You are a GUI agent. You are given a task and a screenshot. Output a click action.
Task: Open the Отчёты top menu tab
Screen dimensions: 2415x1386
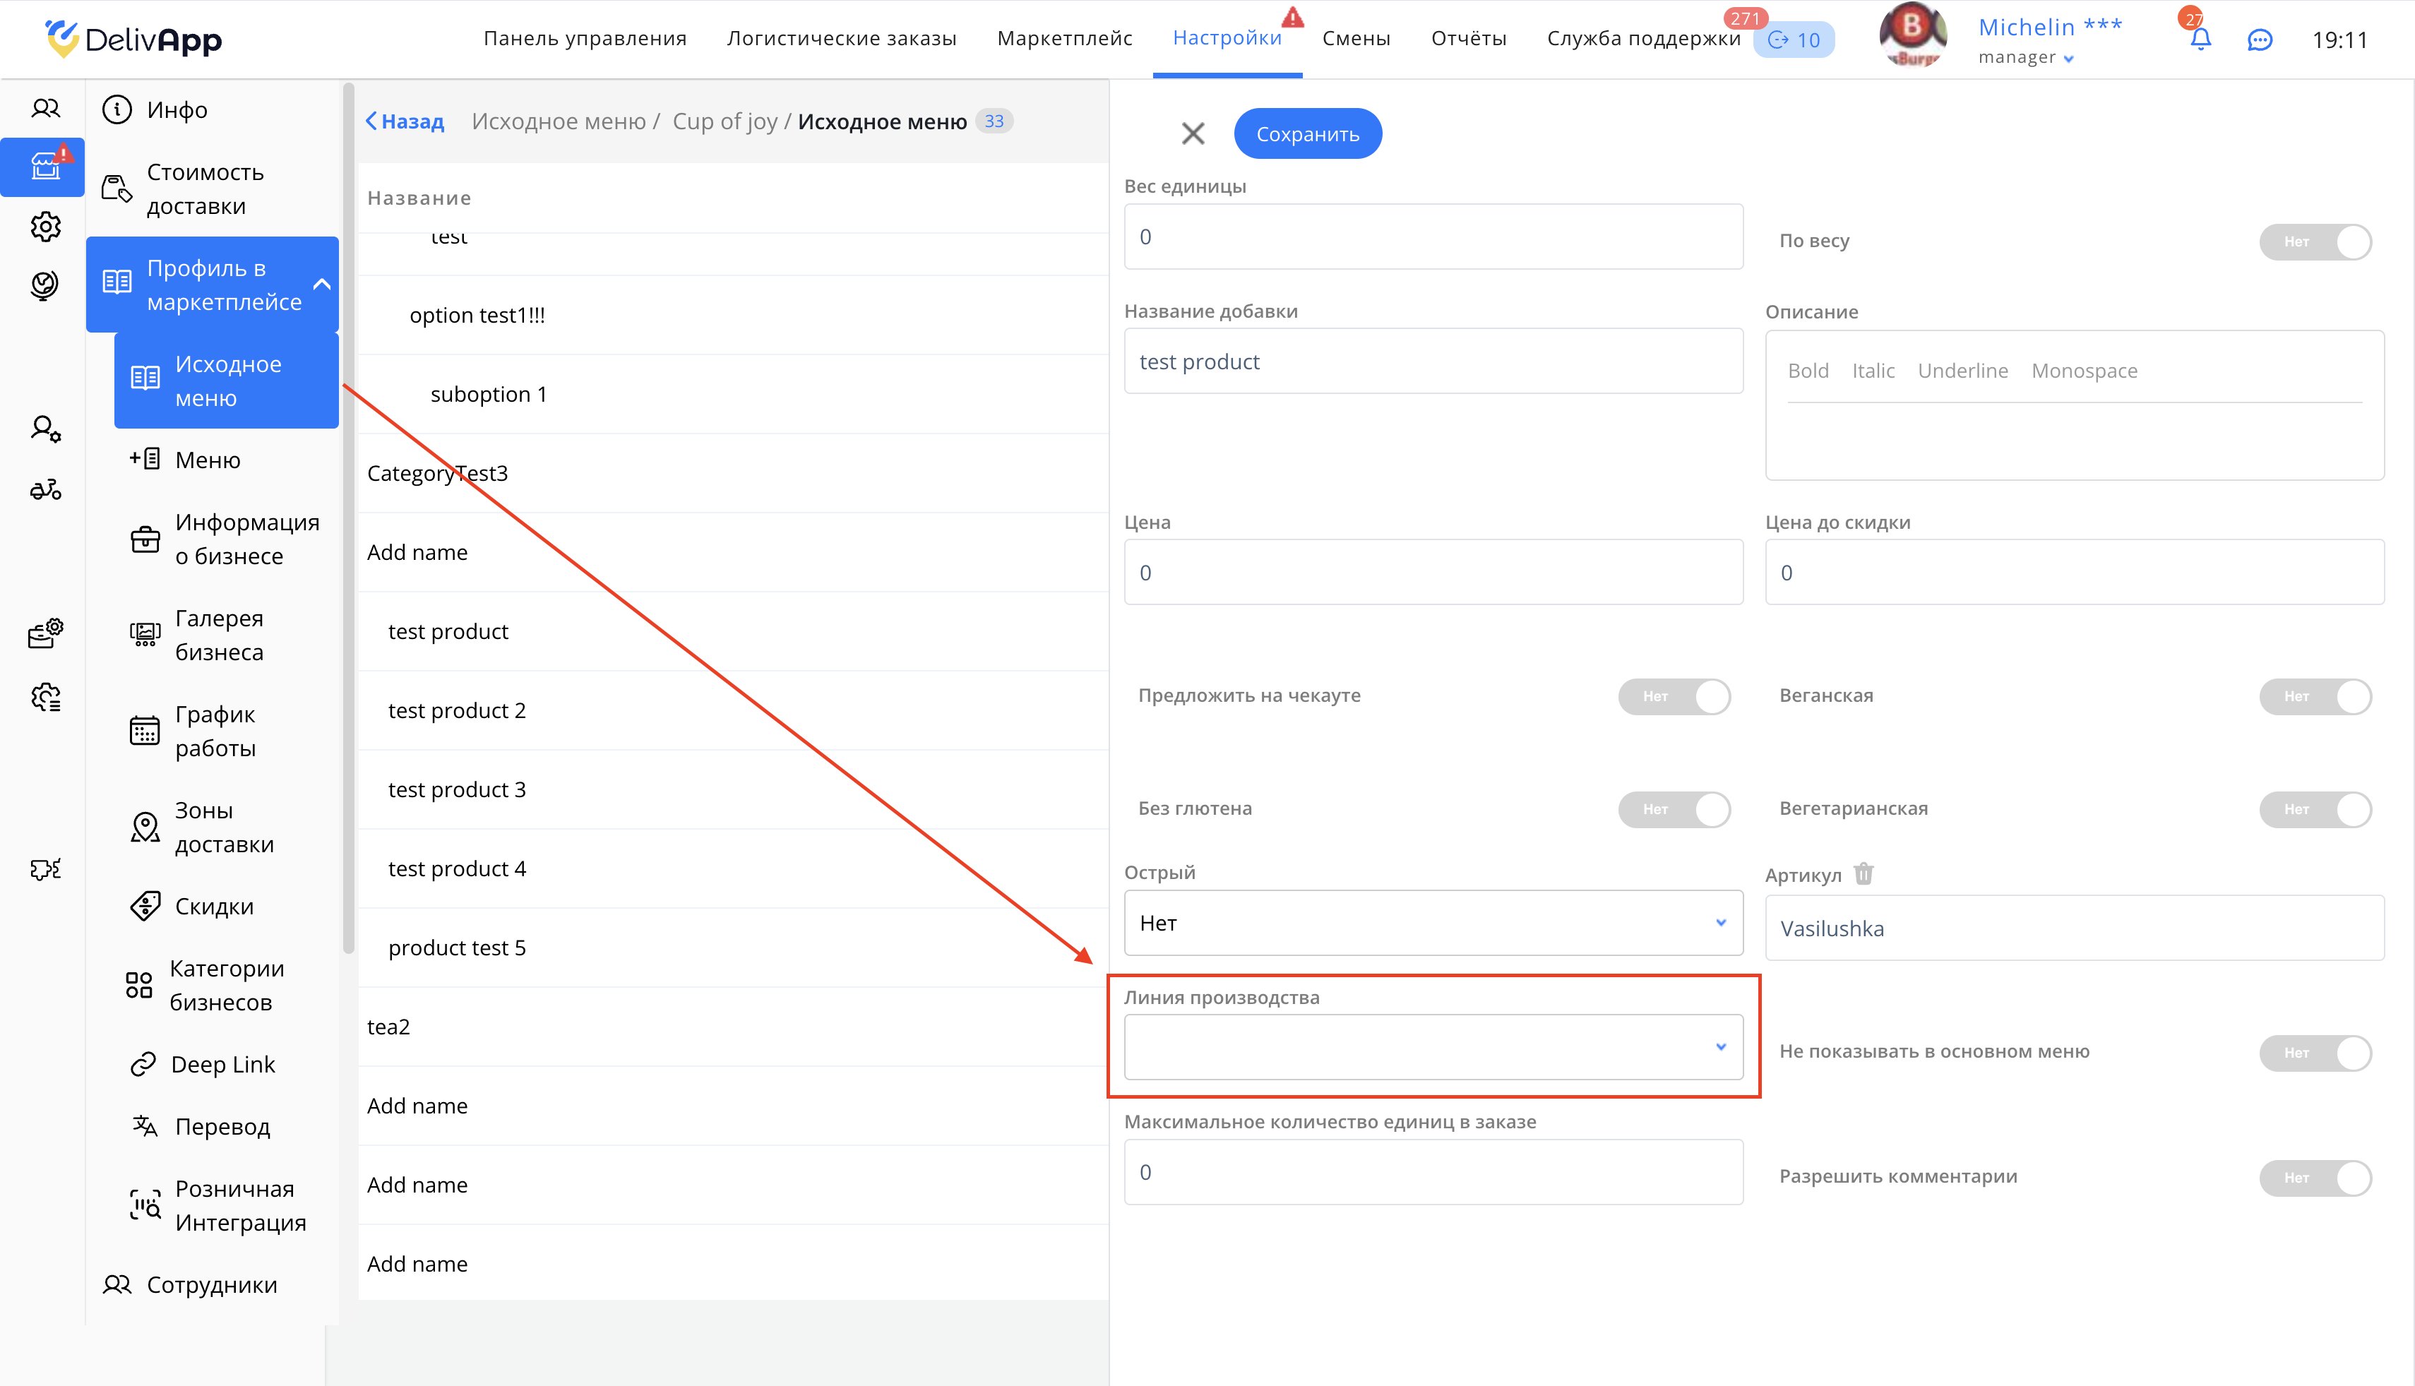tap(1468, 38)
